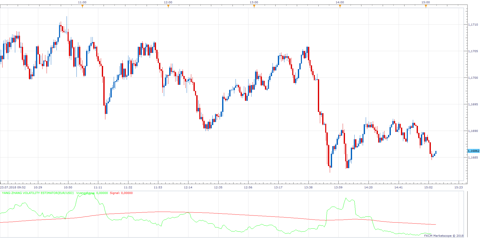Screen dimensions: 482x238
Task: Click the 11:00 hour label at top
Action: click(x=82, y=2)
